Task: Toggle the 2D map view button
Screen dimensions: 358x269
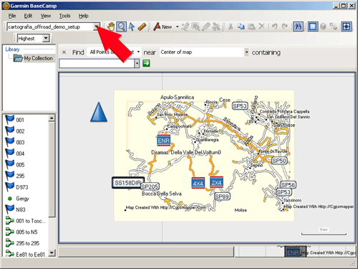Action: (x=313, y=27)
